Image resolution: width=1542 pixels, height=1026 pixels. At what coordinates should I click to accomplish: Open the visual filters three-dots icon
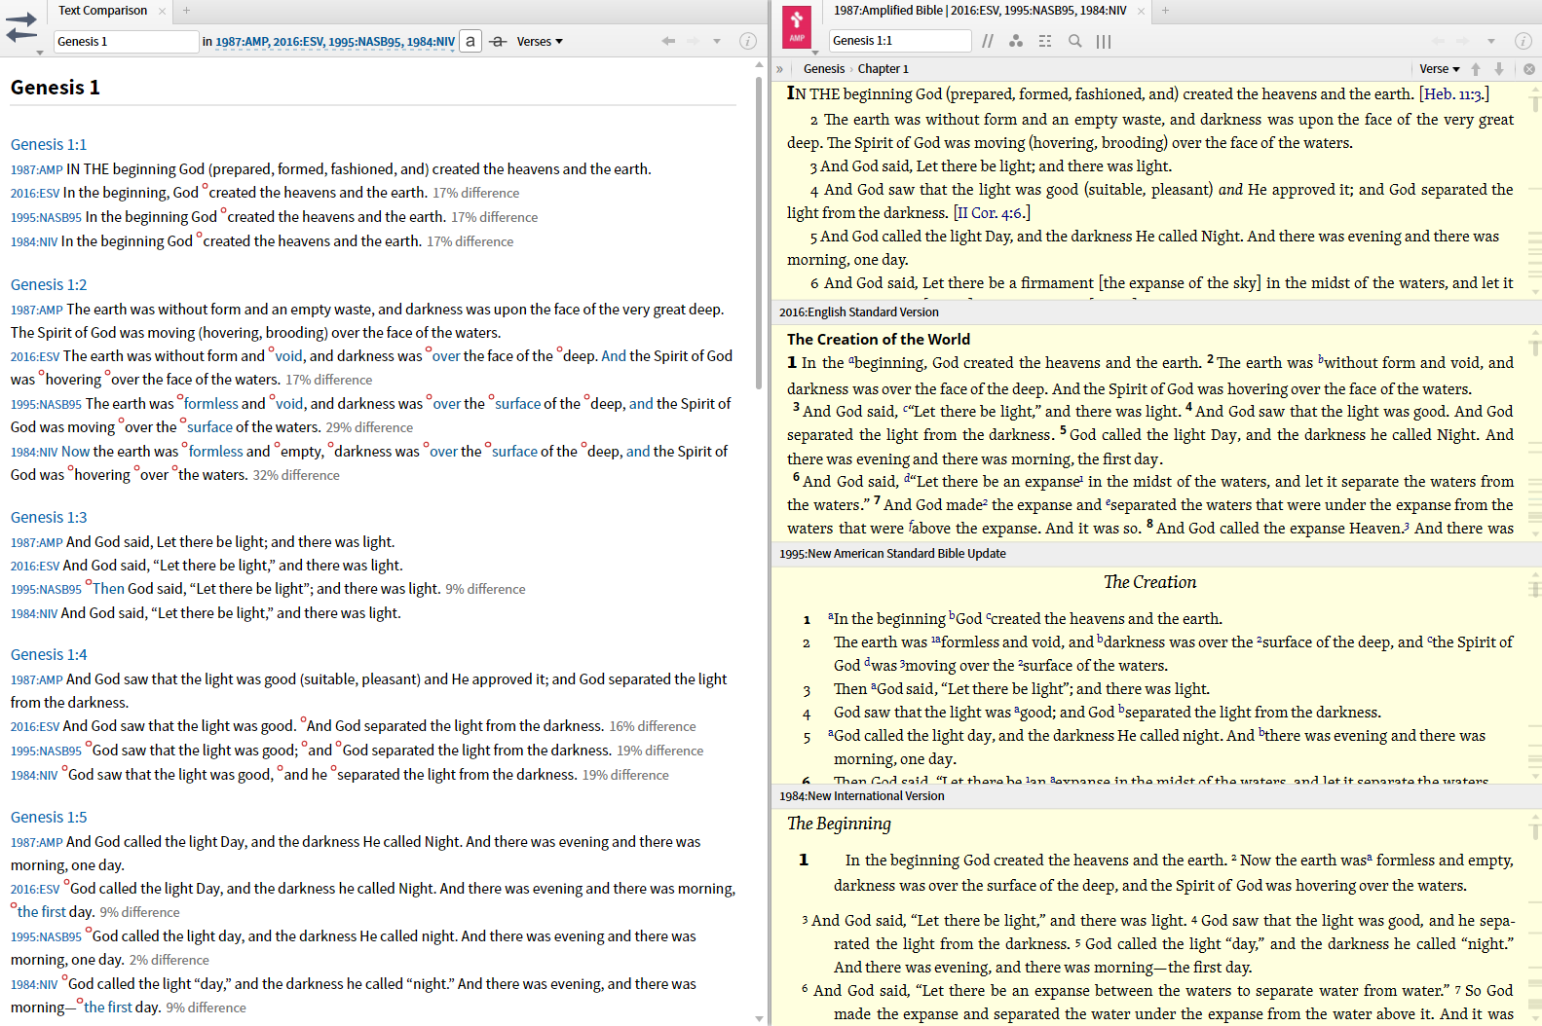tap(1016, 41)
